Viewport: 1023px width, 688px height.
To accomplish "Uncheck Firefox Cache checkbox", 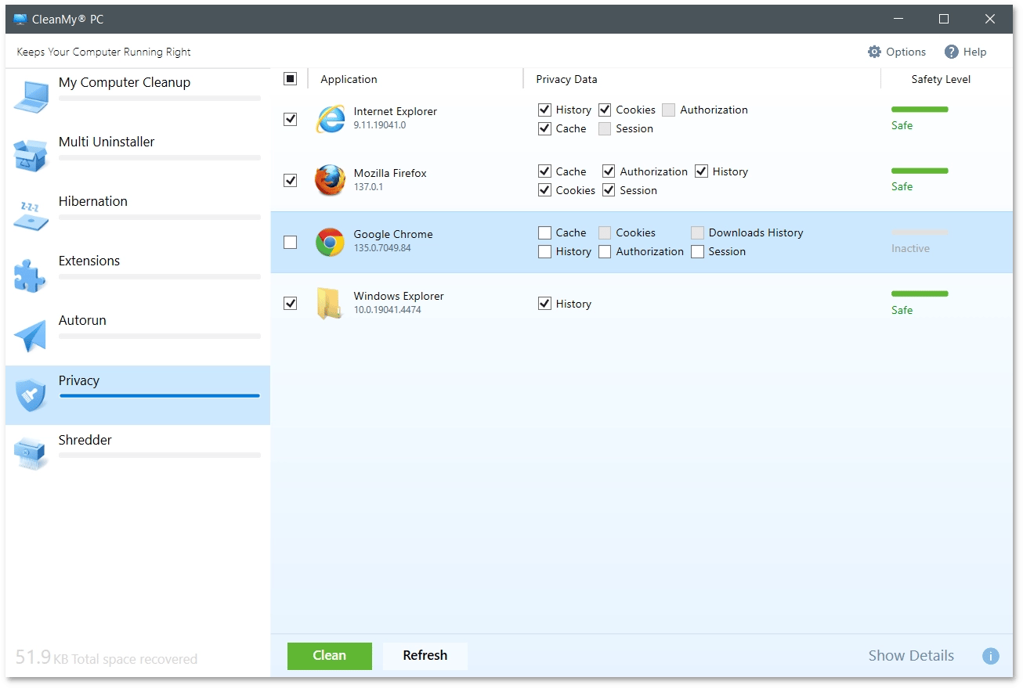I will [x=545, y=171].
